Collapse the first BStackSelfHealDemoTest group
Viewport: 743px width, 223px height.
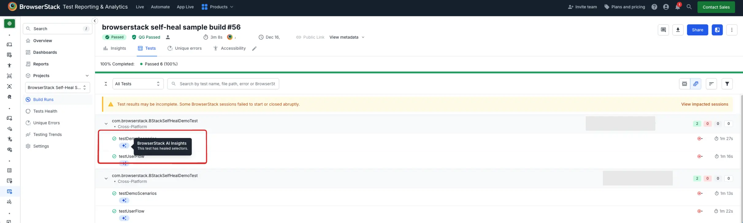pos(106,124)
